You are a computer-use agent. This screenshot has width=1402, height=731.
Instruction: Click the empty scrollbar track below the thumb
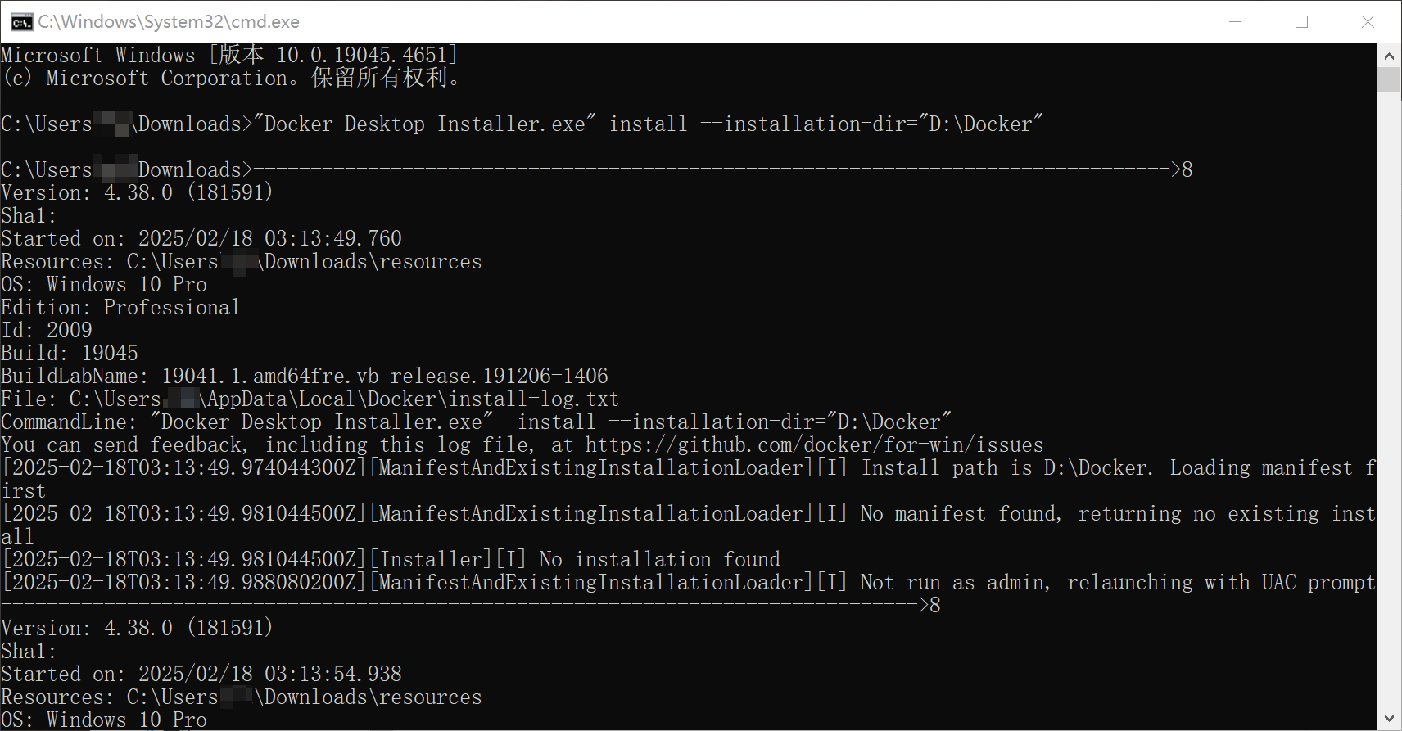(x=1389, y=409)
